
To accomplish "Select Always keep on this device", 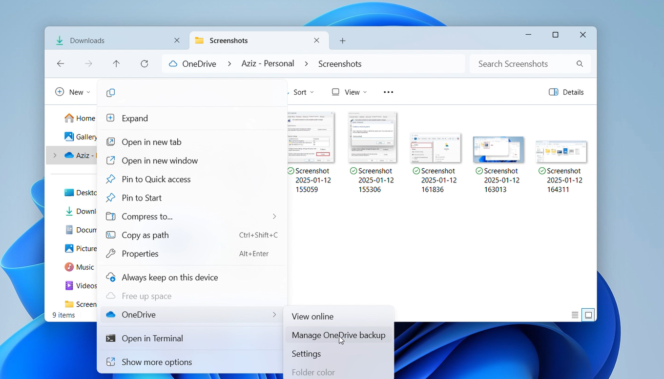I will coord(192,277).
